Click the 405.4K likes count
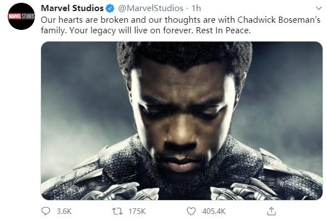 [214, 212]
